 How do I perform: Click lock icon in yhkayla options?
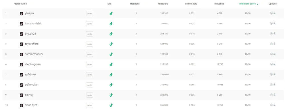point(274,13)
